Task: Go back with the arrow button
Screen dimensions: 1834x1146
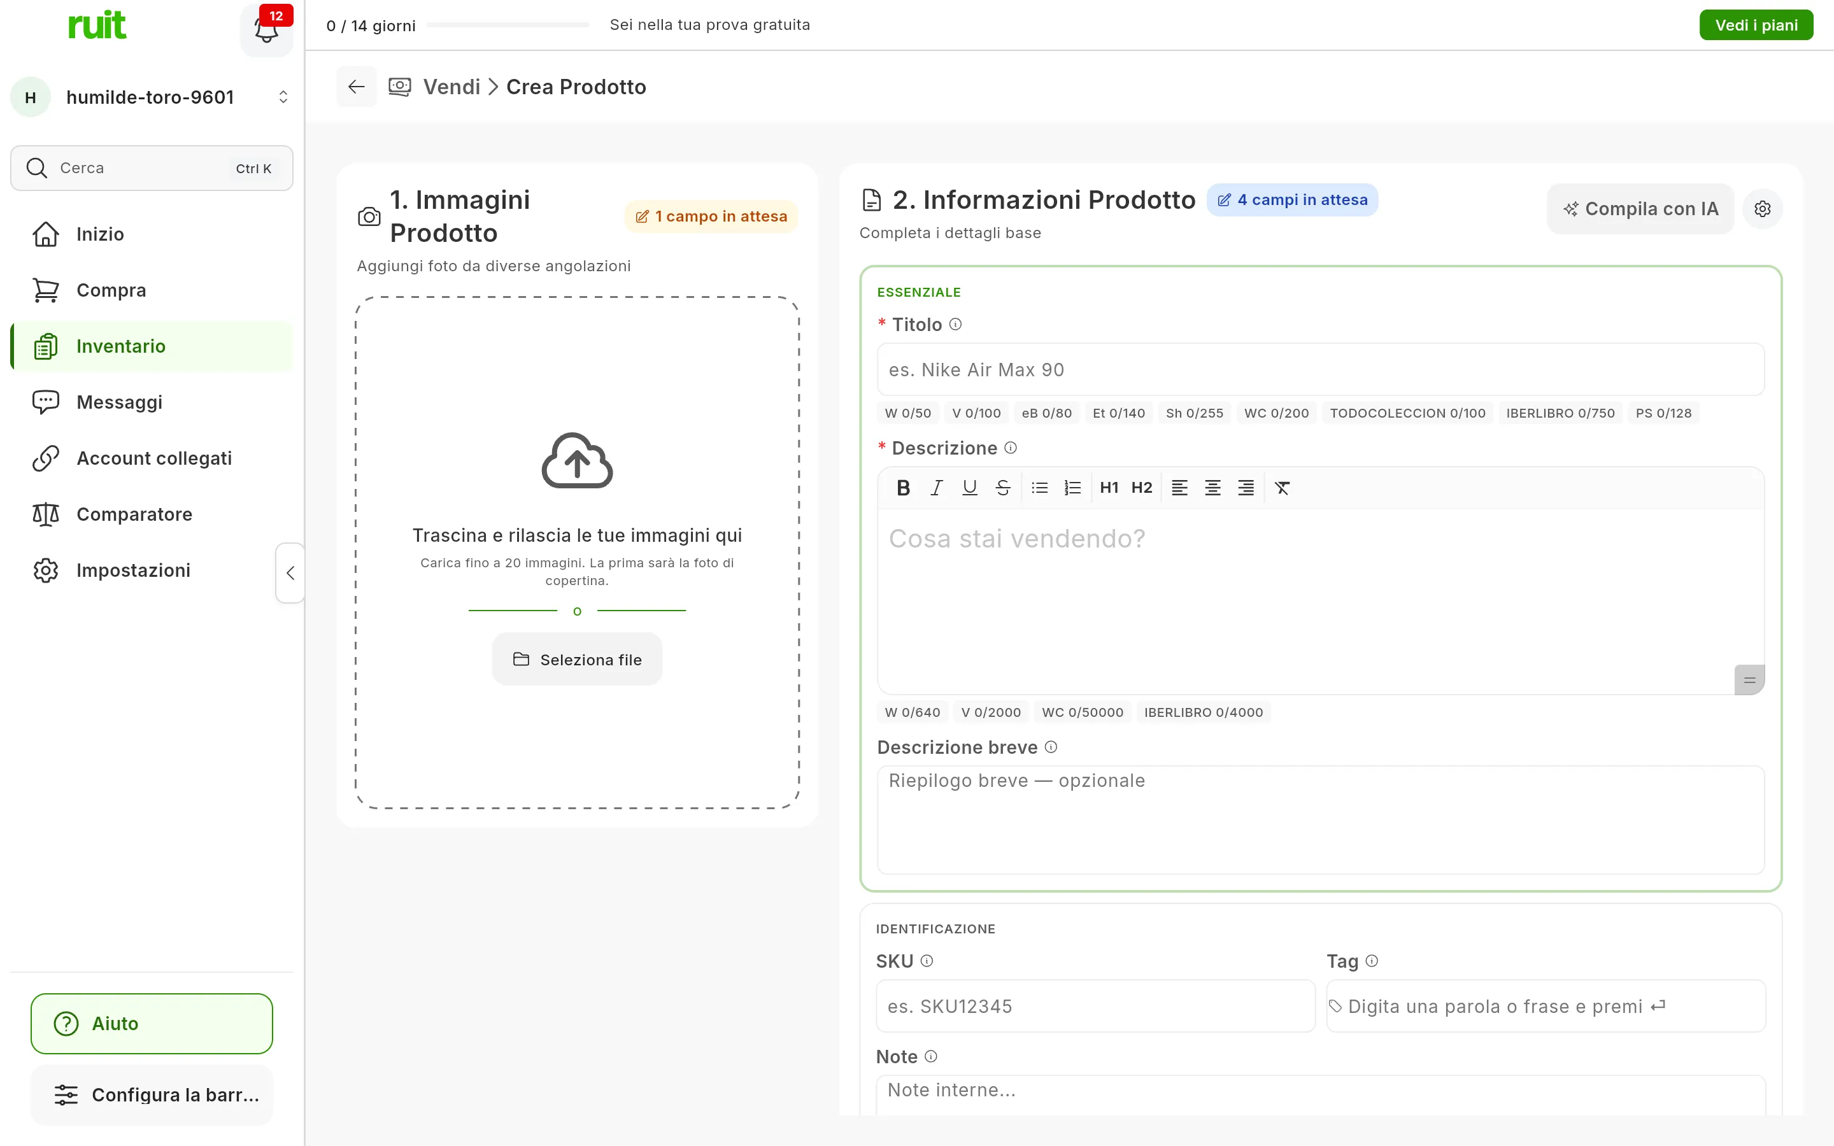Action: pos(356,87)
